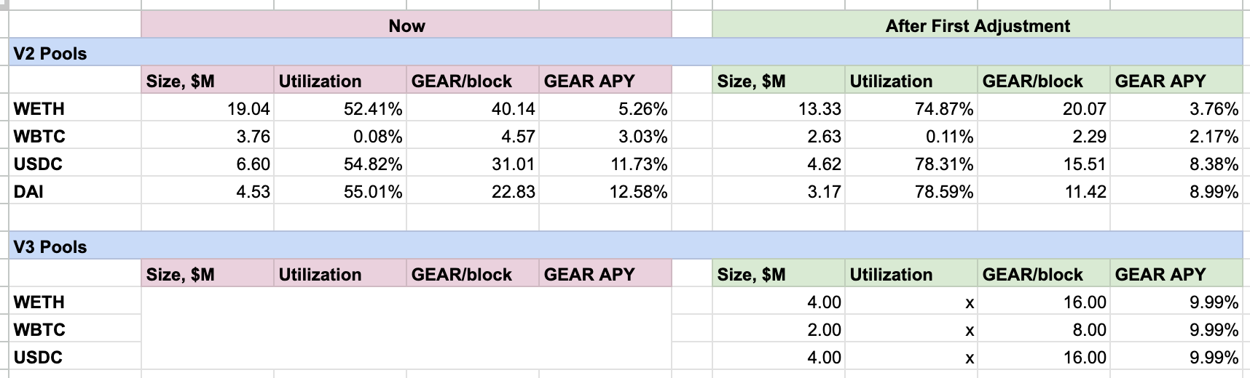Select the "V2 Pools" section row
Viewport: 1250px width, 378px height.
(50, 54)
